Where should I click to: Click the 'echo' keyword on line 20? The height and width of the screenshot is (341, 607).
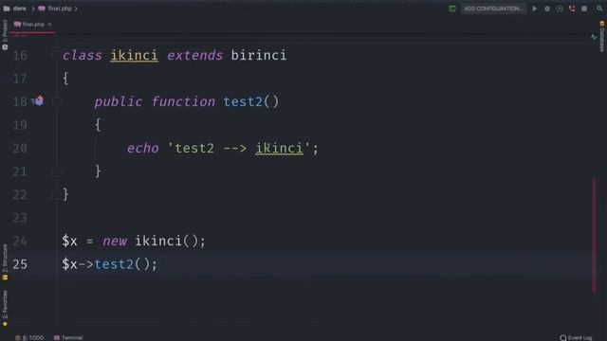pyautogui.click(x=143, y=149)
